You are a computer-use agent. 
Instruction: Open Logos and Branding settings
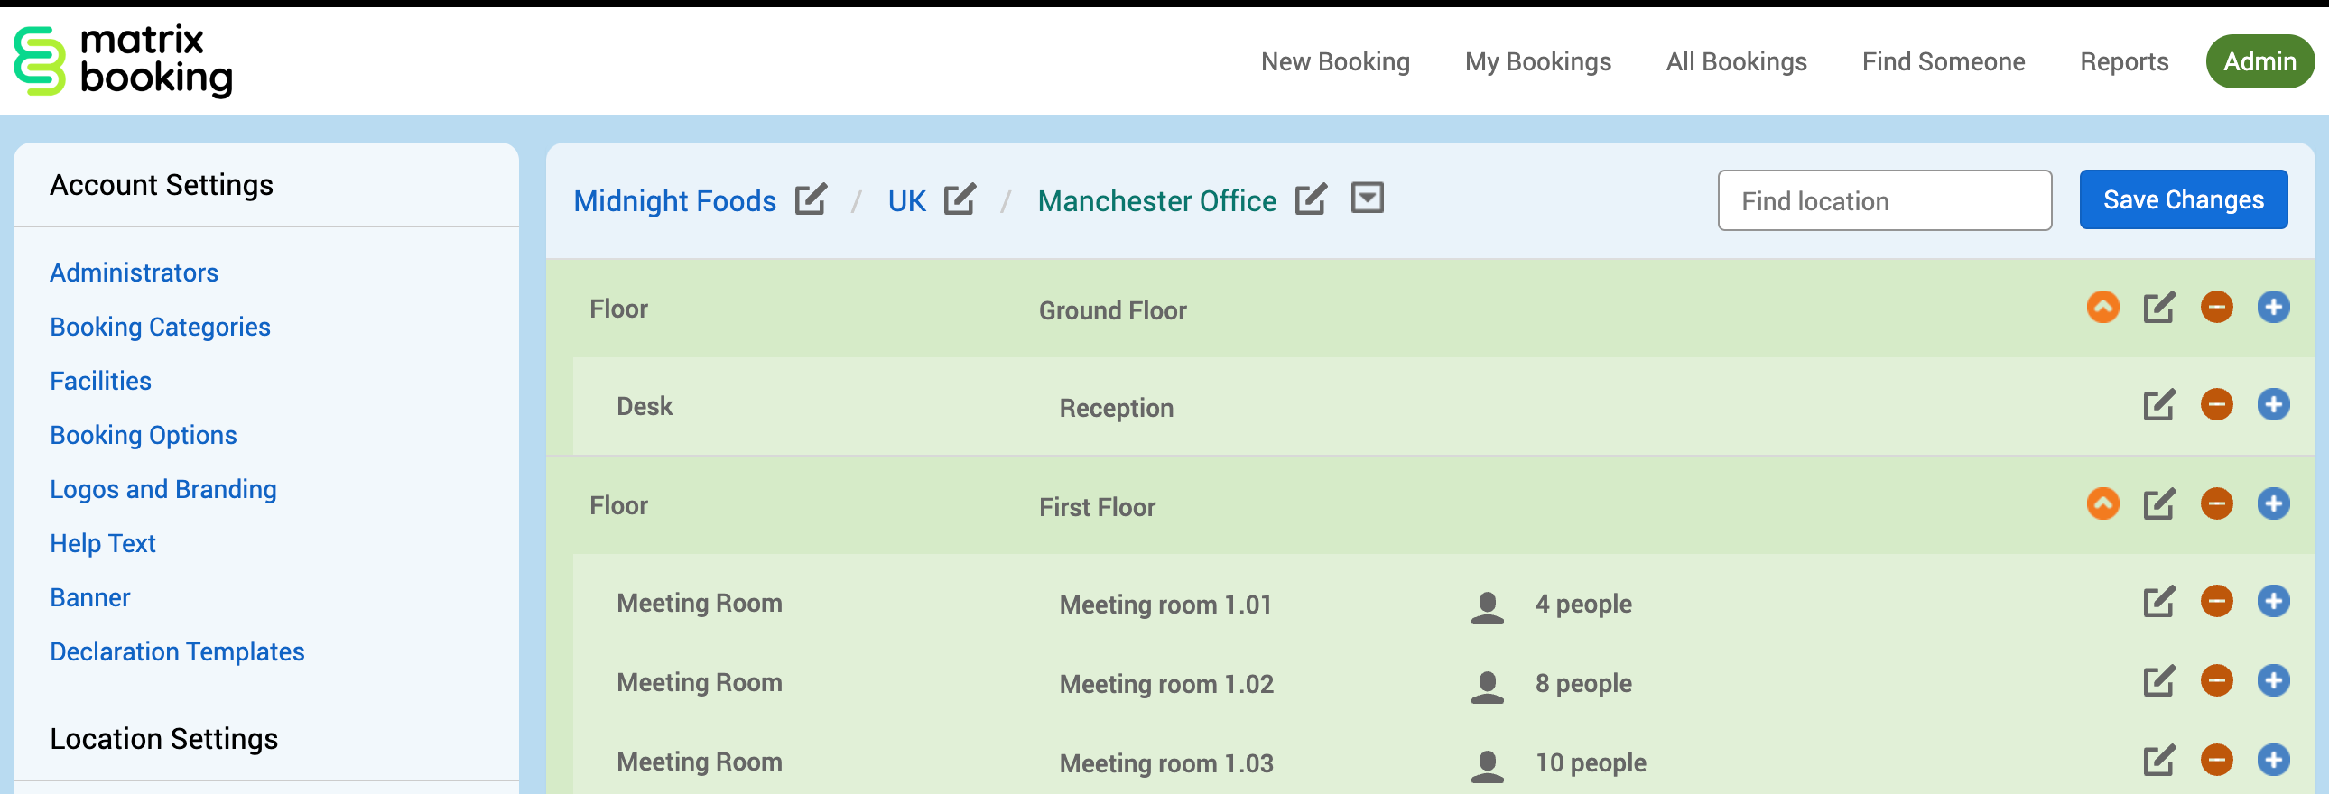pyautogui.click(x=162, y=490)
